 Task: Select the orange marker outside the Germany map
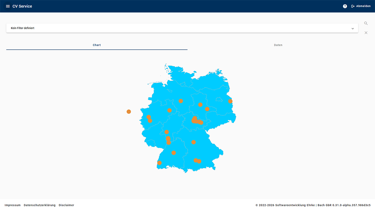129,112
